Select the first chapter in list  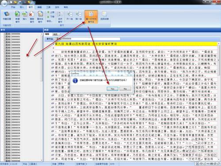(x=12, y=34)
